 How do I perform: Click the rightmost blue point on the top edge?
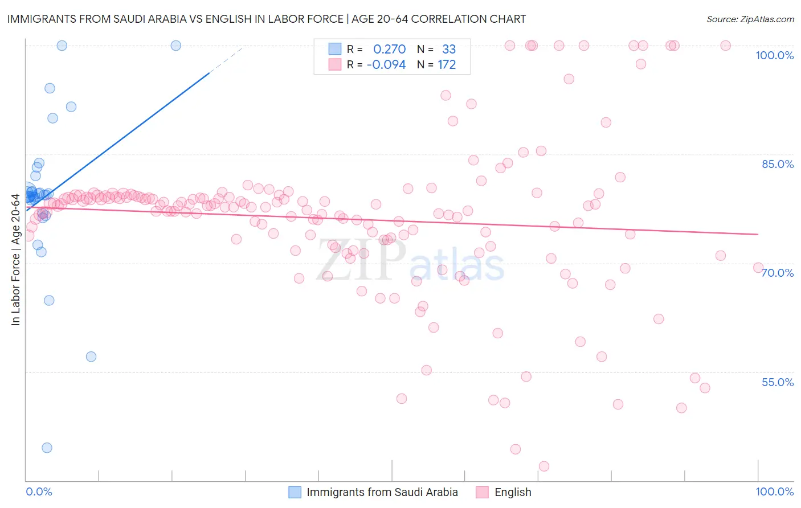coord(176,46)
